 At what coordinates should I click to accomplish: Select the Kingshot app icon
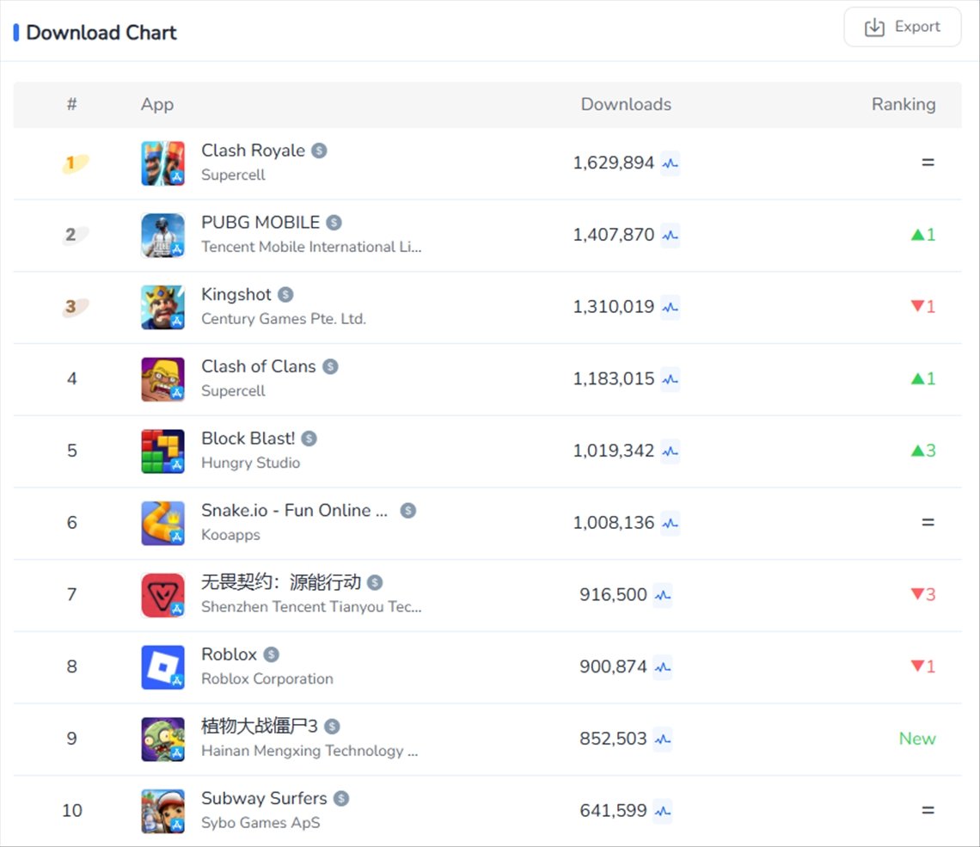[x=162, y=307]
